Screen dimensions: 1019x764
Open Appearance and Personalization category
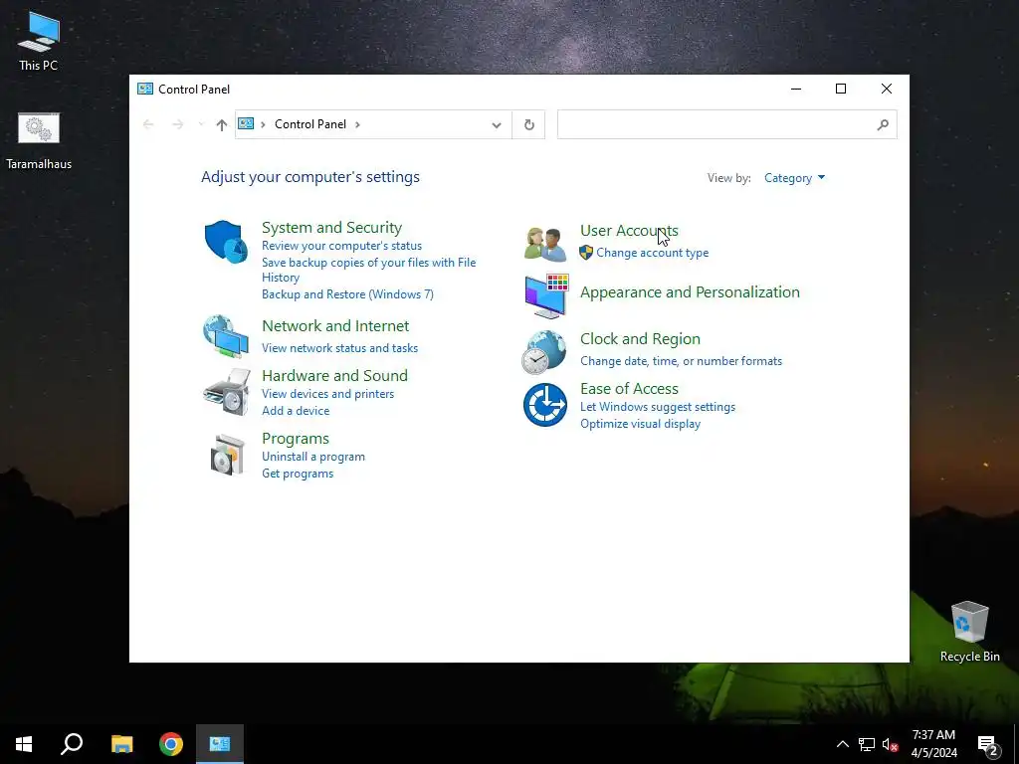click(690, 292)
